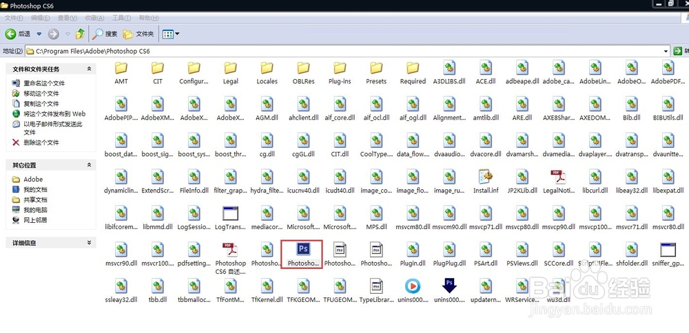
Task: Click the Forward arrow toolbar button
Action: [53, 34]
